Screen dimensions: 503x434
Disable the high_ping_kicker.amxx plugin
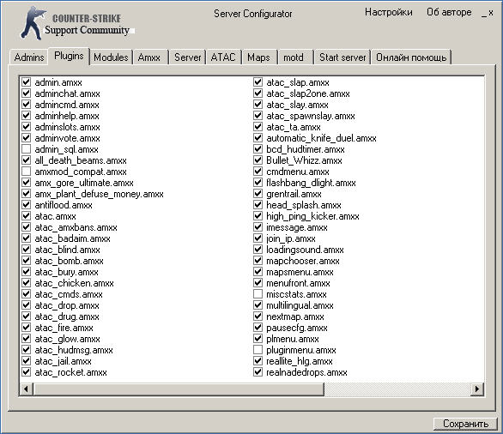(x=258, y=216)
